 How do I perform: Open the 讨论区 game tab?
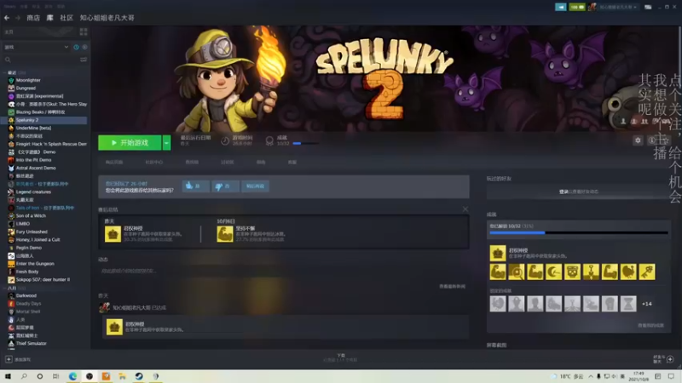(x=227, y=162)
